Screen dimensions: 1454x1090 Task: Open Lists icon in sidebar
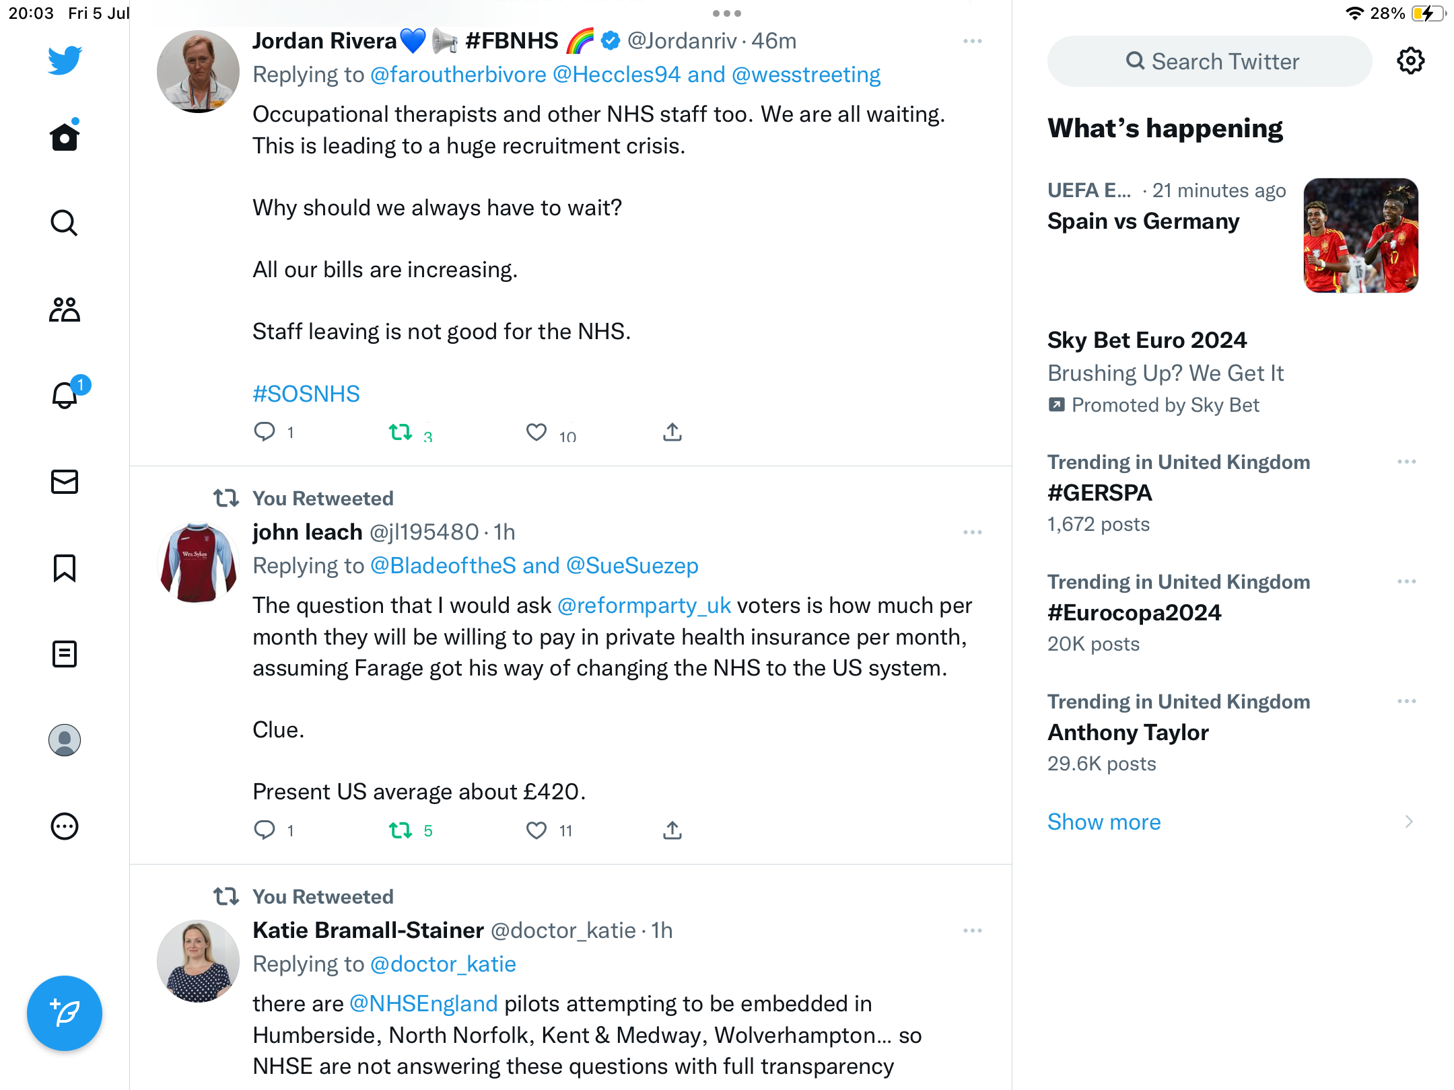click(65, 654)
